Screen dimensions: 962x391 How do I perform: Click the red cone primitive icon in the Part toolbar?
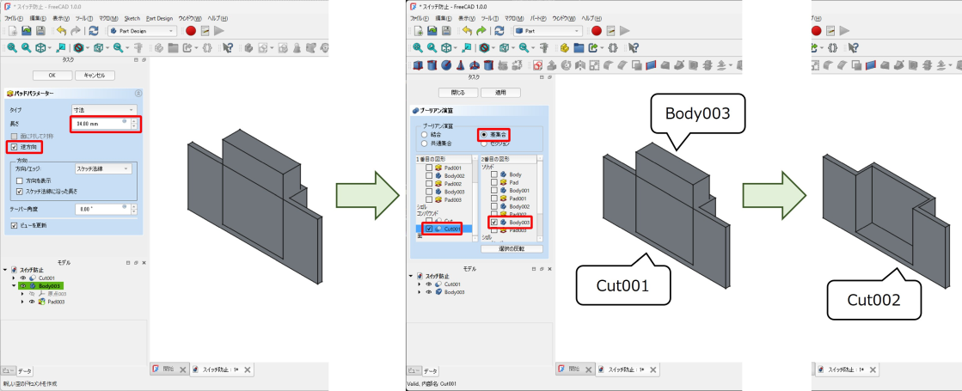(460, 65)
